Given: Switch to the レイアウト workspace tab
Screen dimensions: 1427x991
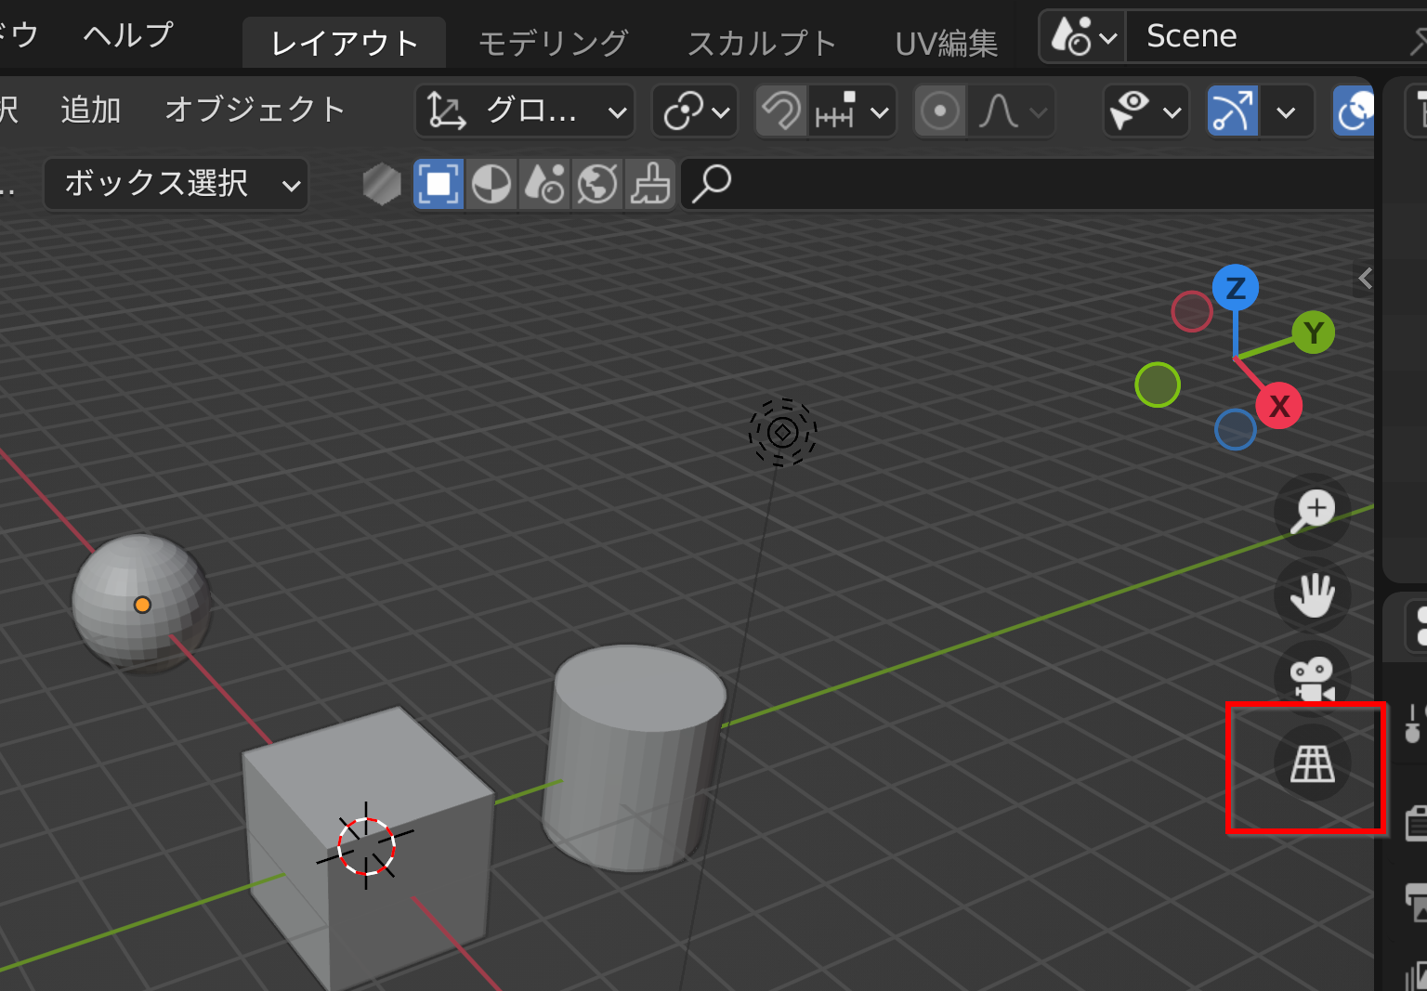Looking at the screenshot, I should pyautogui.click(x=344, y=43).
